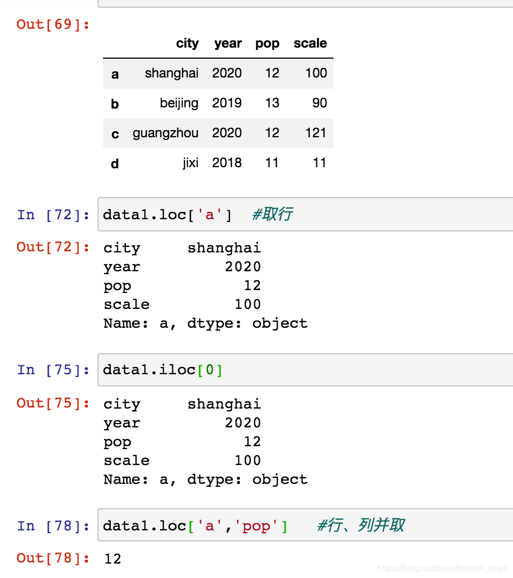Click the code cell data1.loc['a']
The image size is (513, 578).
click(305, 215)
